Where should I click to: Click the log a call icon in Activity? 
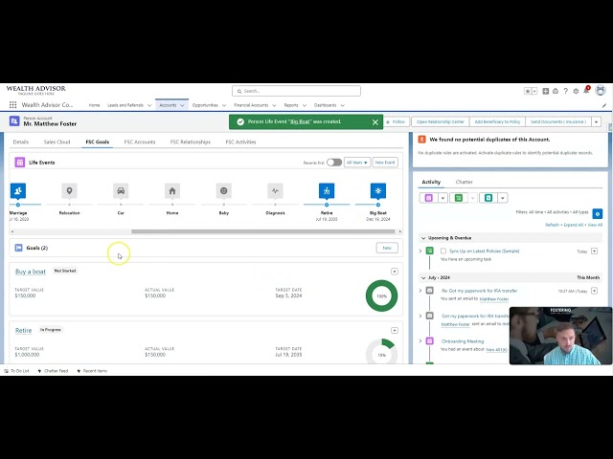pos(488,198)
